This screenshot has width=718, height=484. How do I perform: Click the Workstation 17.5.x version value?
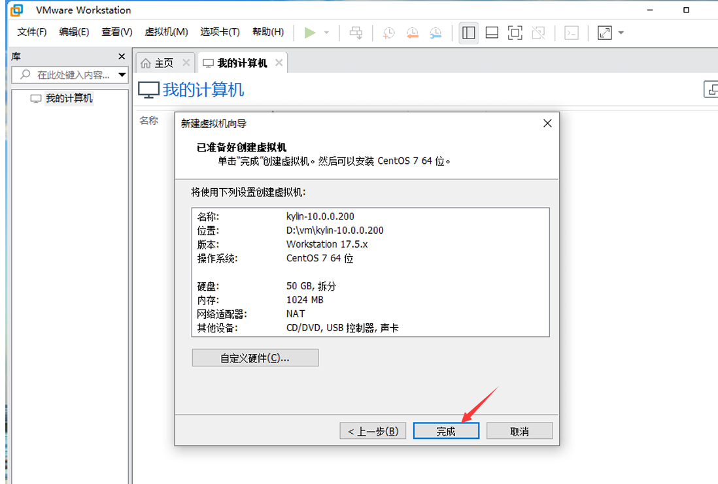pyautogui.click(x=327, y=244)
